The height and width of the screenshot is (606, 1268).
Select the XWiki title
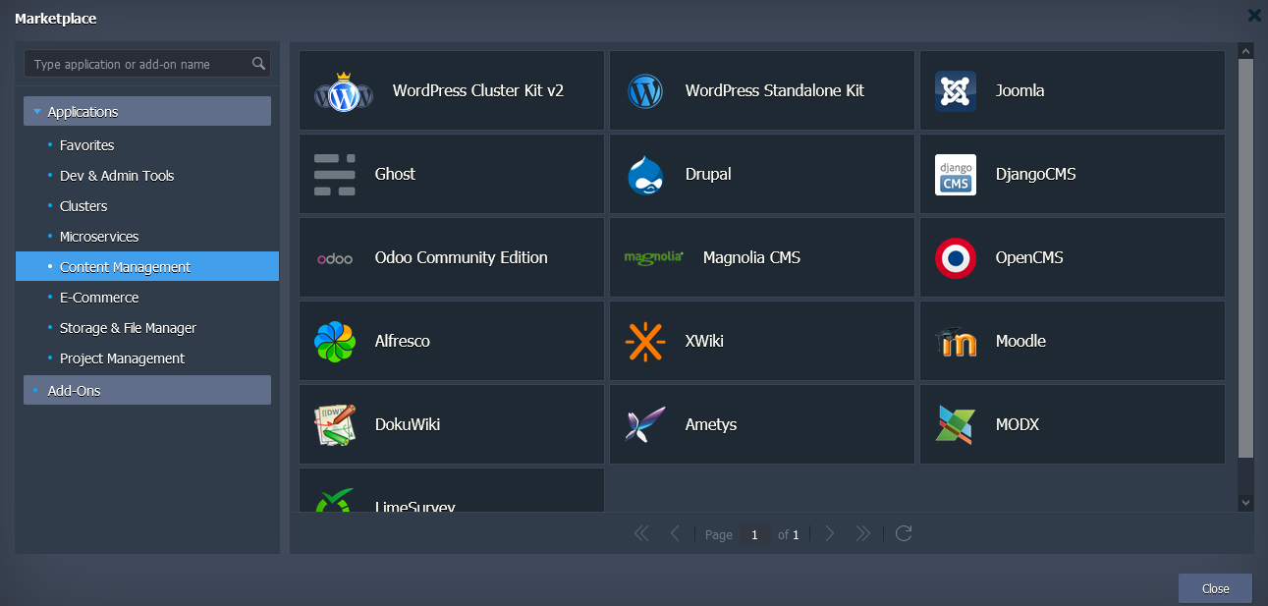click(x=704, y=341)
